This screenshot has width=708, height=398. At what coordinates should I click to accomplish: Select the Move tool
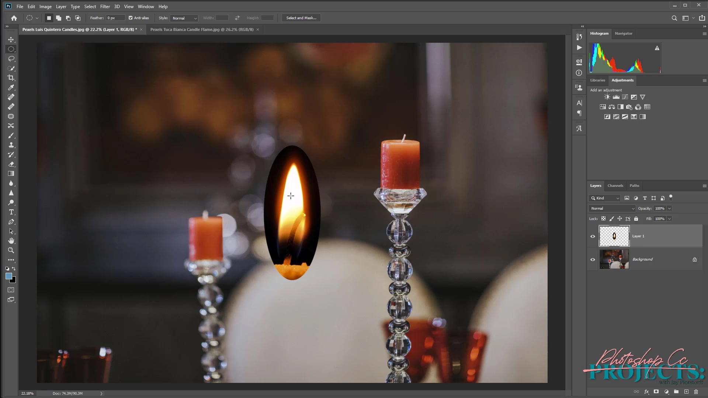click(11, 39)
